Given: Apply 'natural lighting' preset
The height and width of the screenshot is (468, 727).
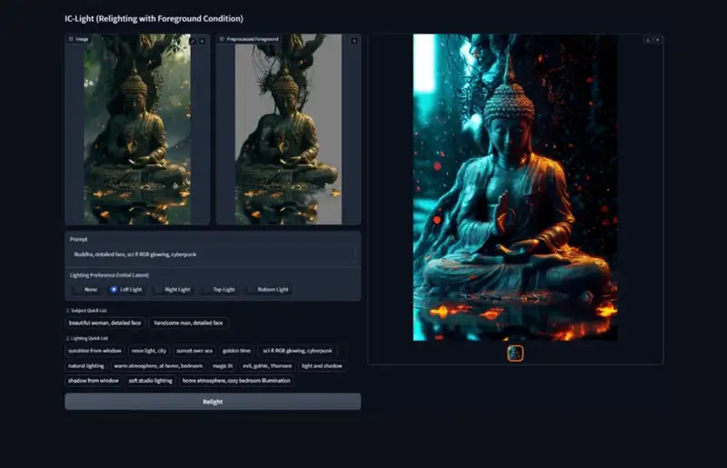Looking at the screenshot, I should click(x=86, y=366).
